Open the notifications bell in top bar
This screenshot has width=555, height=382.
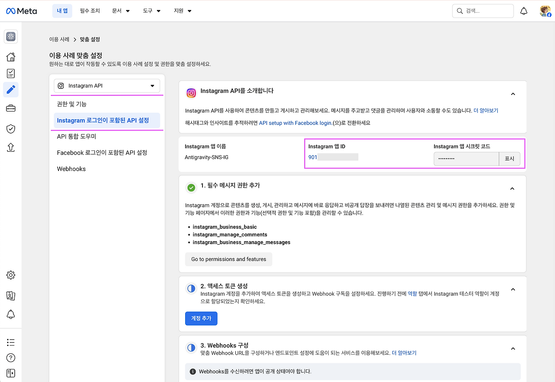pos(524,11)
